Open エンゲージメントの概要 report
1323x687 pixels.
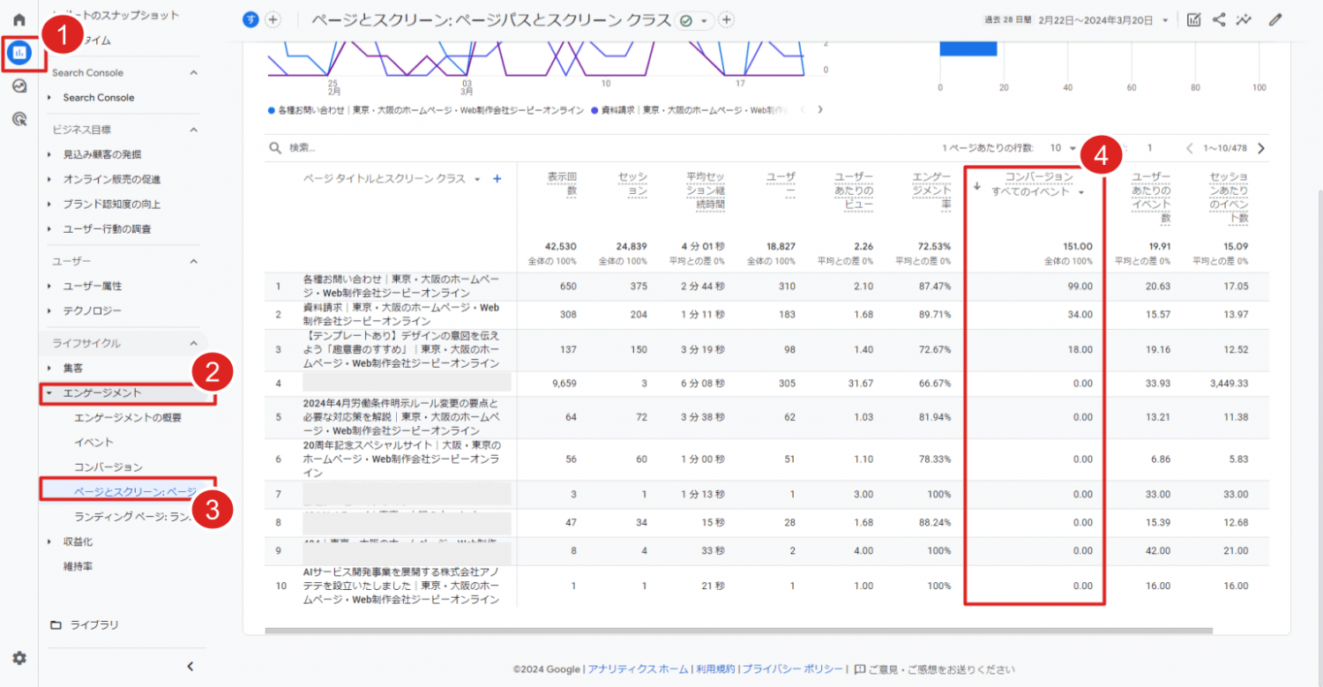click(x=128, y=417)
